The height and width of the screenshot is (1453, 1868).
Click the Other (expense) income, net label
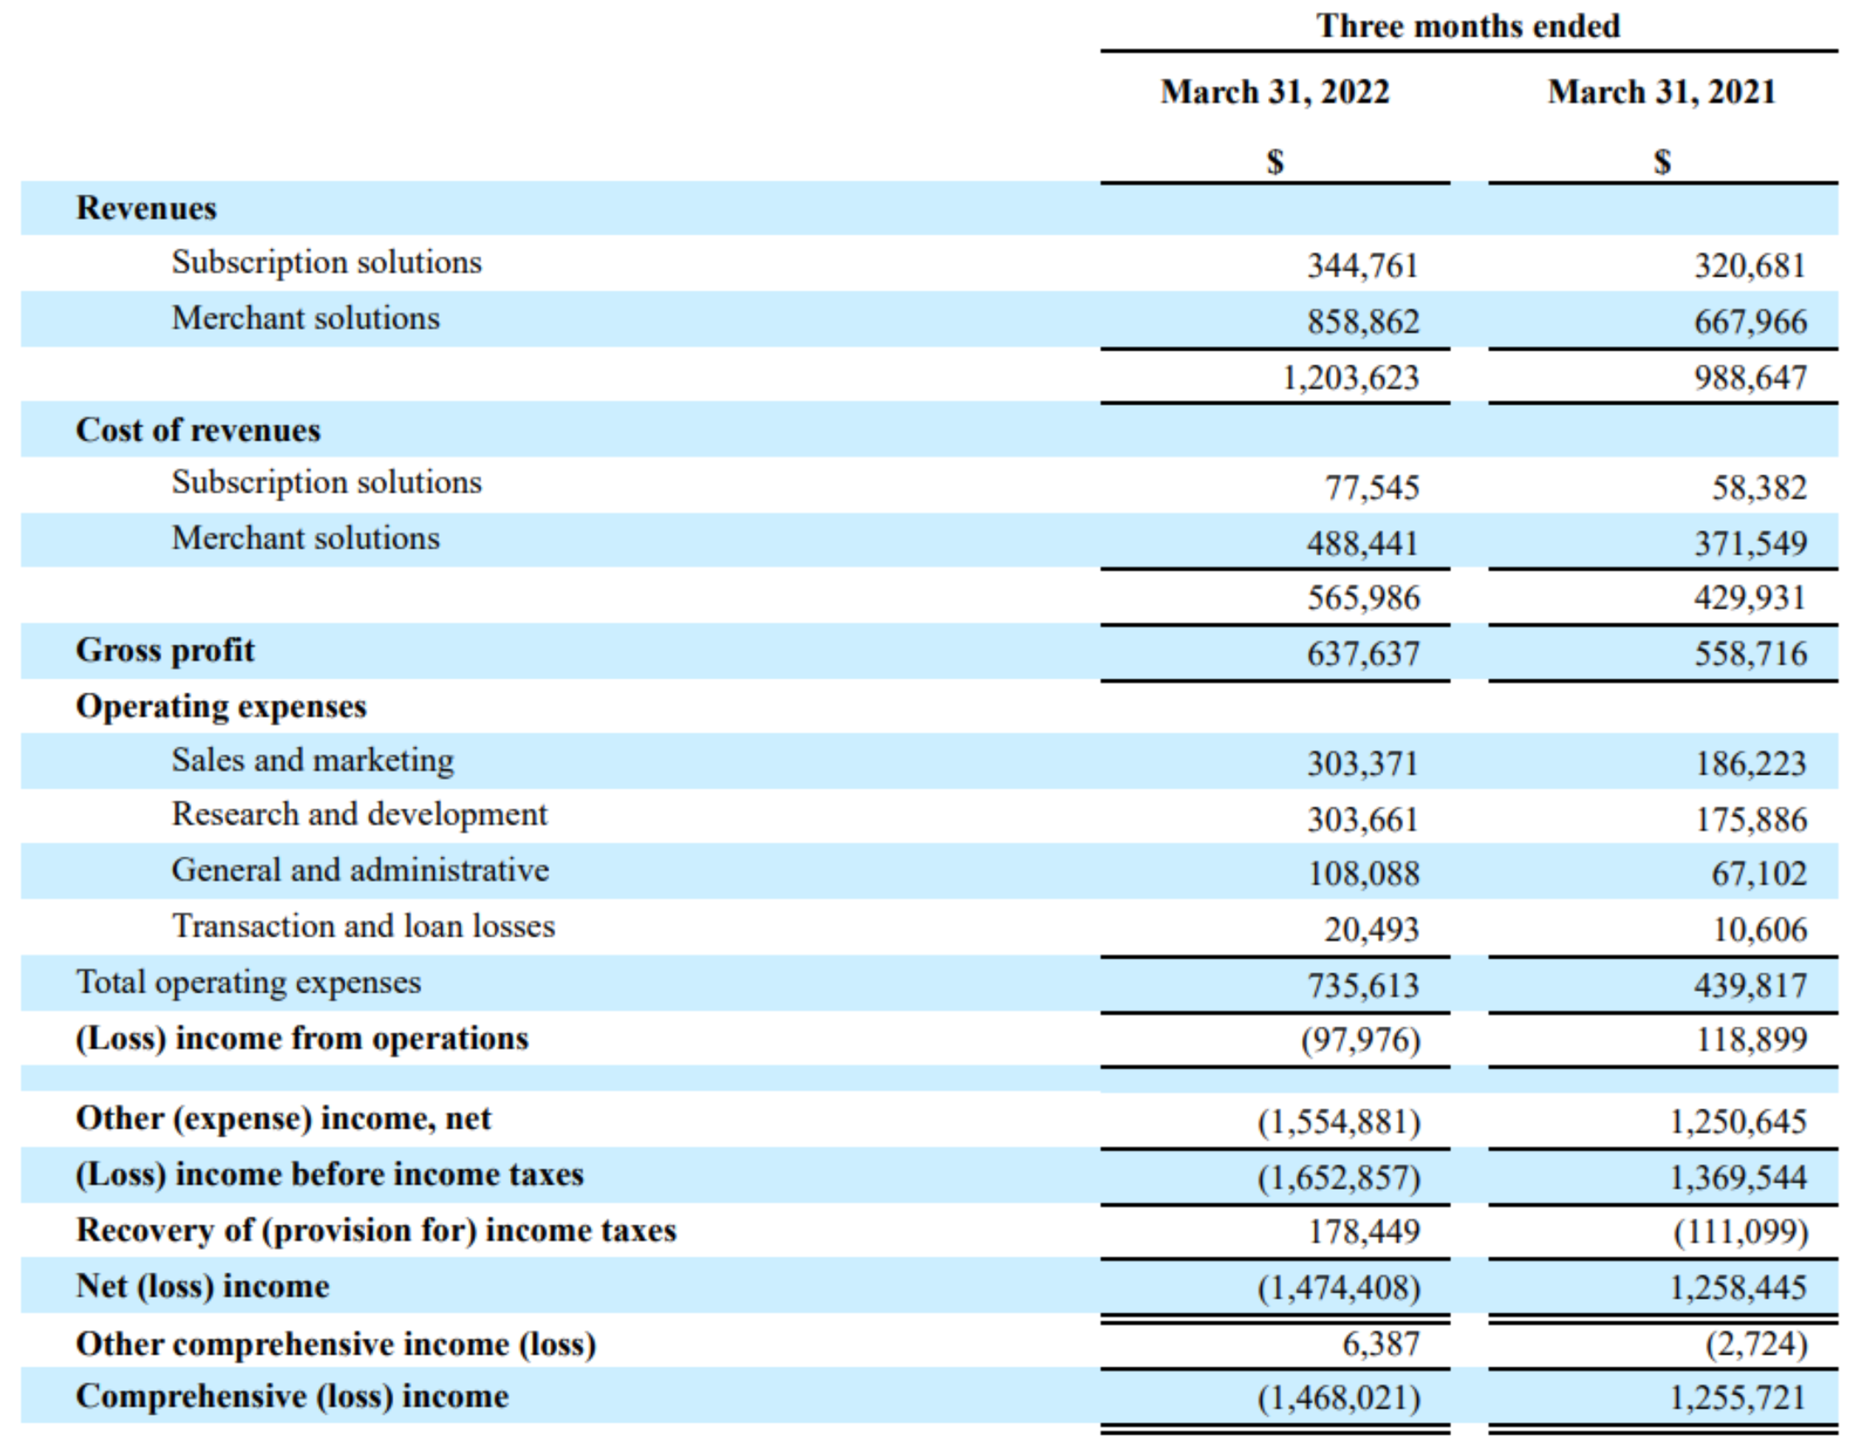pos(283,1119)
